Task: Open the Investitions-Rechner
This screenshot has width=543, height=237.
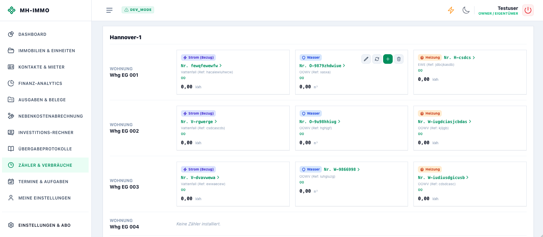Action: [x=45, y=132]
